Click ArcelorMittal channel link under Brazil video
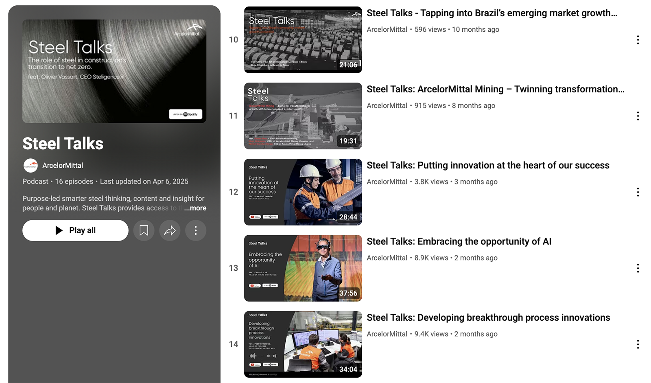This screenshot has height=383, width=651. [x=387, y=29]
